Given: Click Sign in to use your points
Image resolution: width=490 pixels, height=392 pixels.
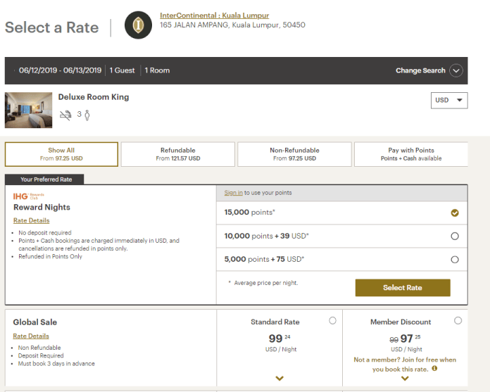Looking at the screenshot, I should pyautogui.click(x=233, y=193).
